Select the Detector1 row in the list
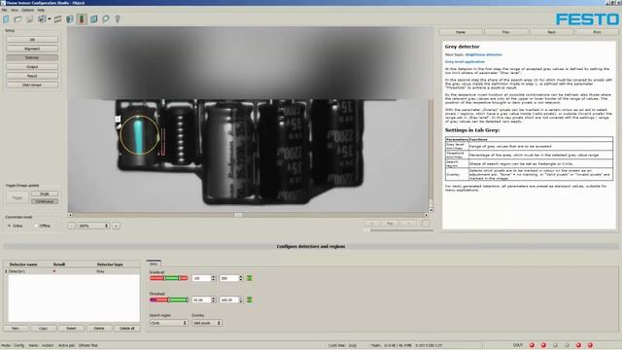Image resolution: width=622 pixels, height=350 pixels. 72,271
